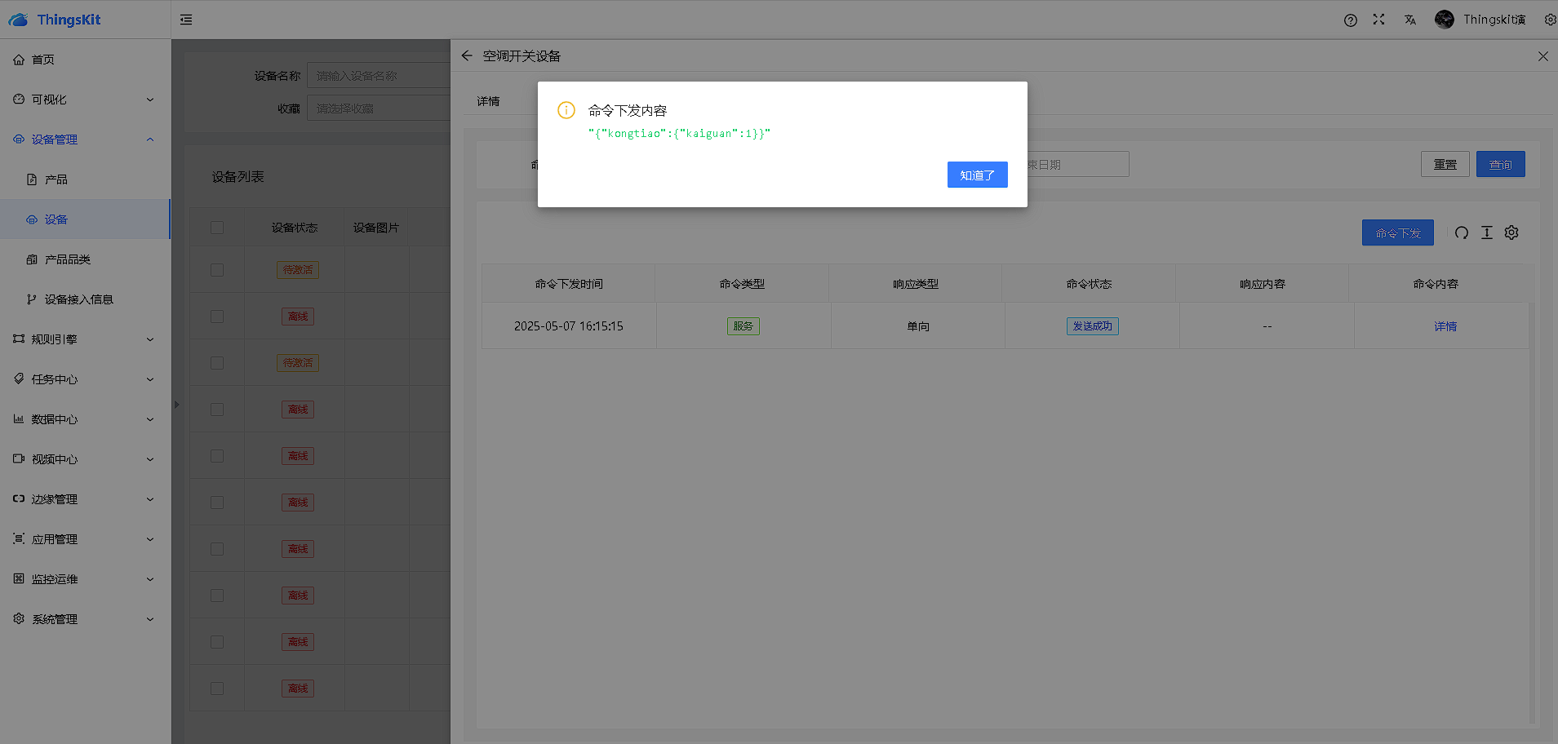Screen dimensions: 1558x744
Task: Check the first device row checkbox
Action: [x=217, y=270]
